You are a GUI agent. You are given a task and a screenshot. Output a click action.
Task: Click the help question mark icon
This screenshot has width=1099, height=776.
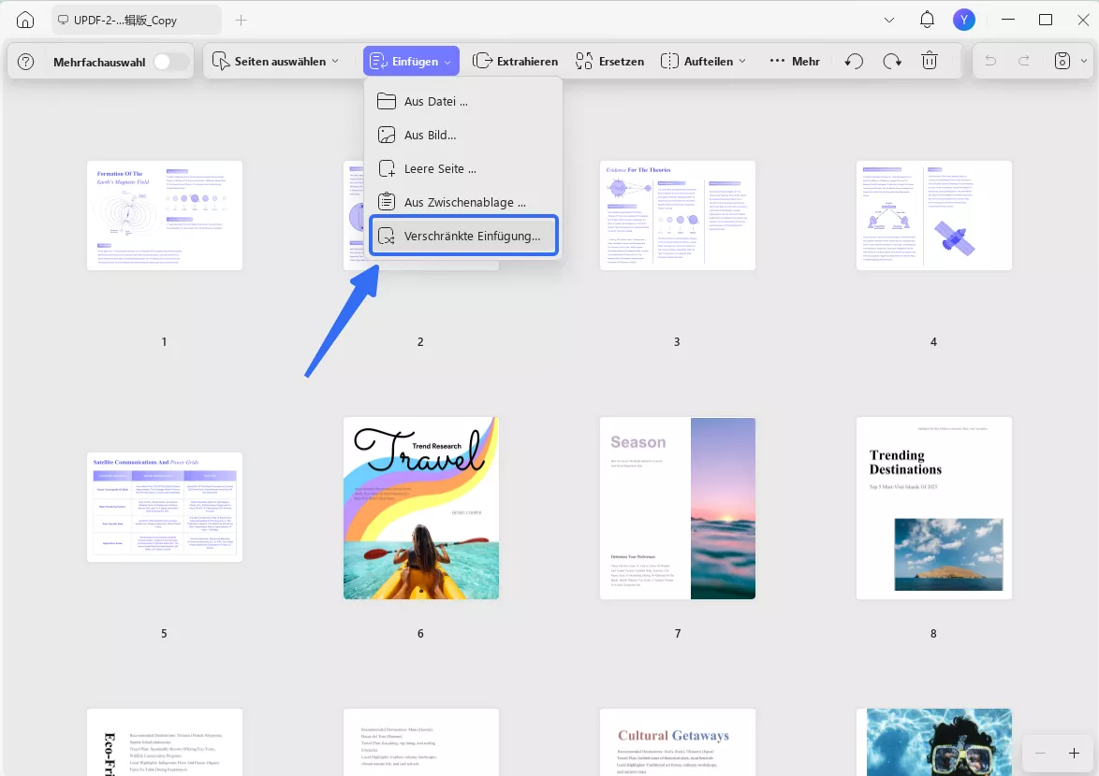[x=26, y=62]
